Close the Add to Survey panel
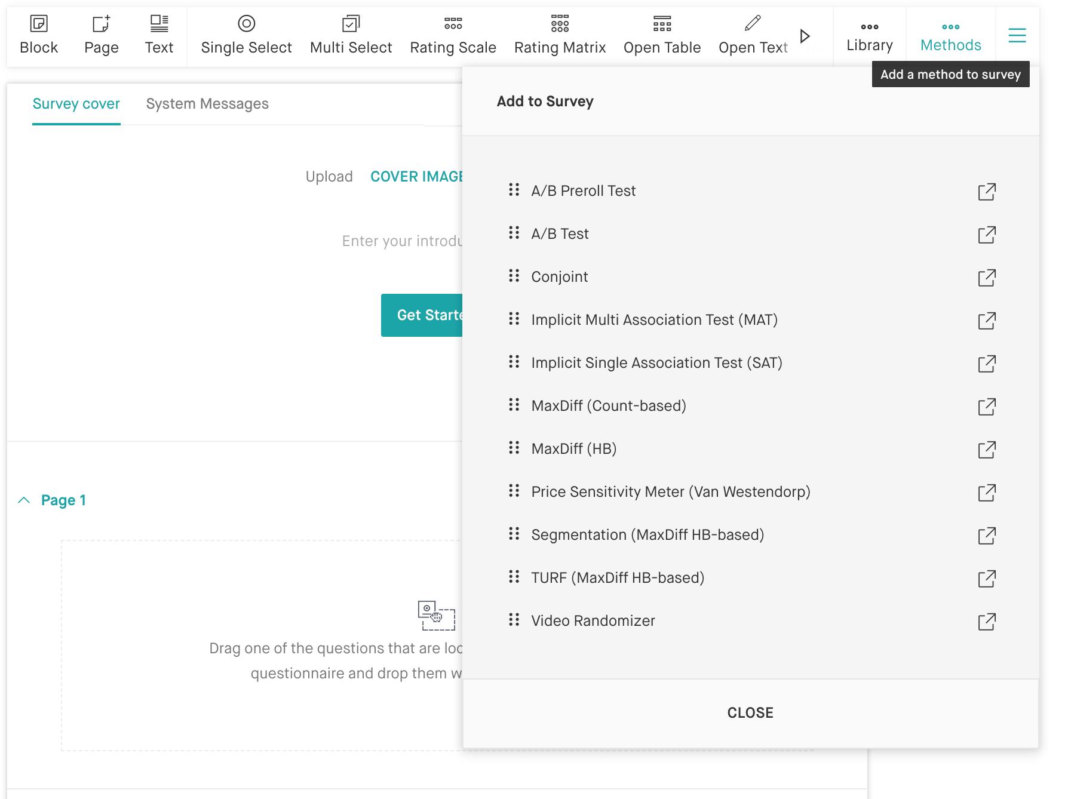 coord(750,712)
